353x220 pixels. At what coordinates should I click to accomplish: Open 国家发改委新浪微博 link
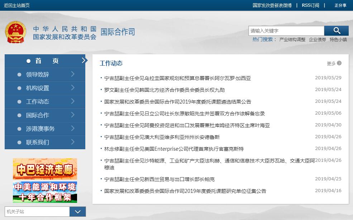[x=272, y=5]
